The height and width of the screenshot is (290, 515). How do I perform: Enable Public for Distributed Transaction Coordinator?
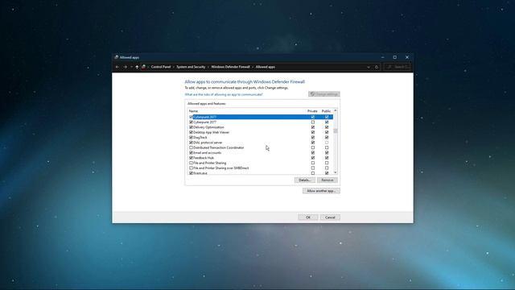click(x=327, y=147)
